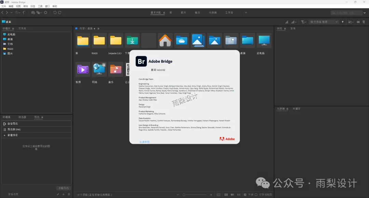The height and width of the screenshot is (198, 369).
Task: Select the home folder icon thumbnail
Action: [165, 41]
